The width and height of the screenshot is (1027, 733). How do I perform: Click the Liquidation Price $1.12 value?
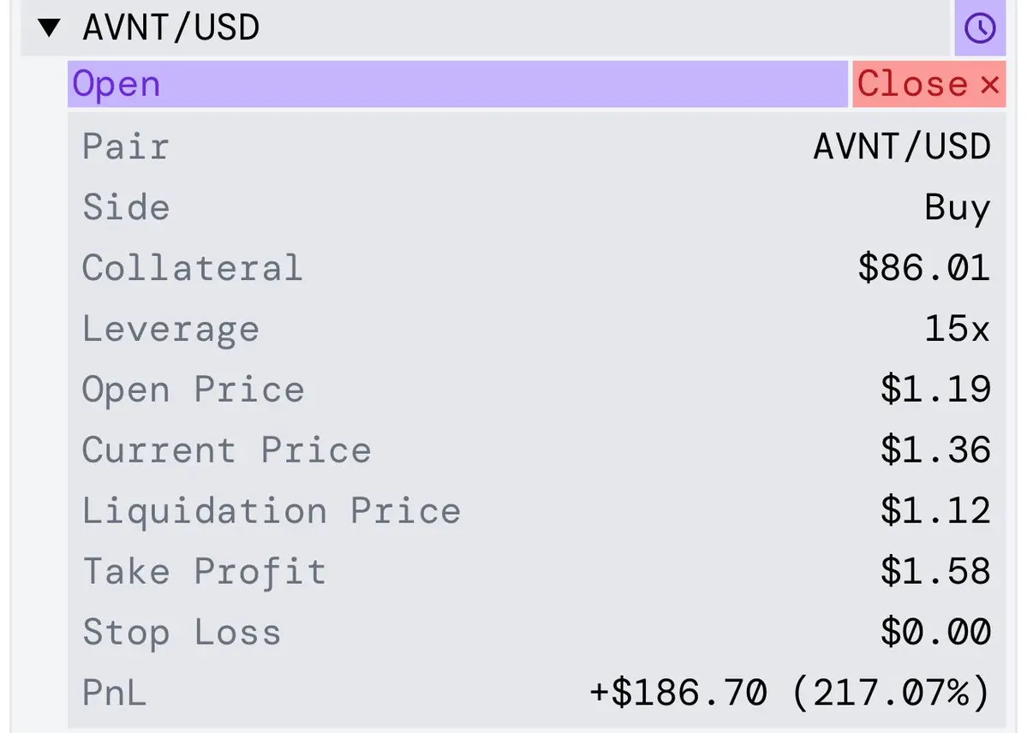[935, 510]
